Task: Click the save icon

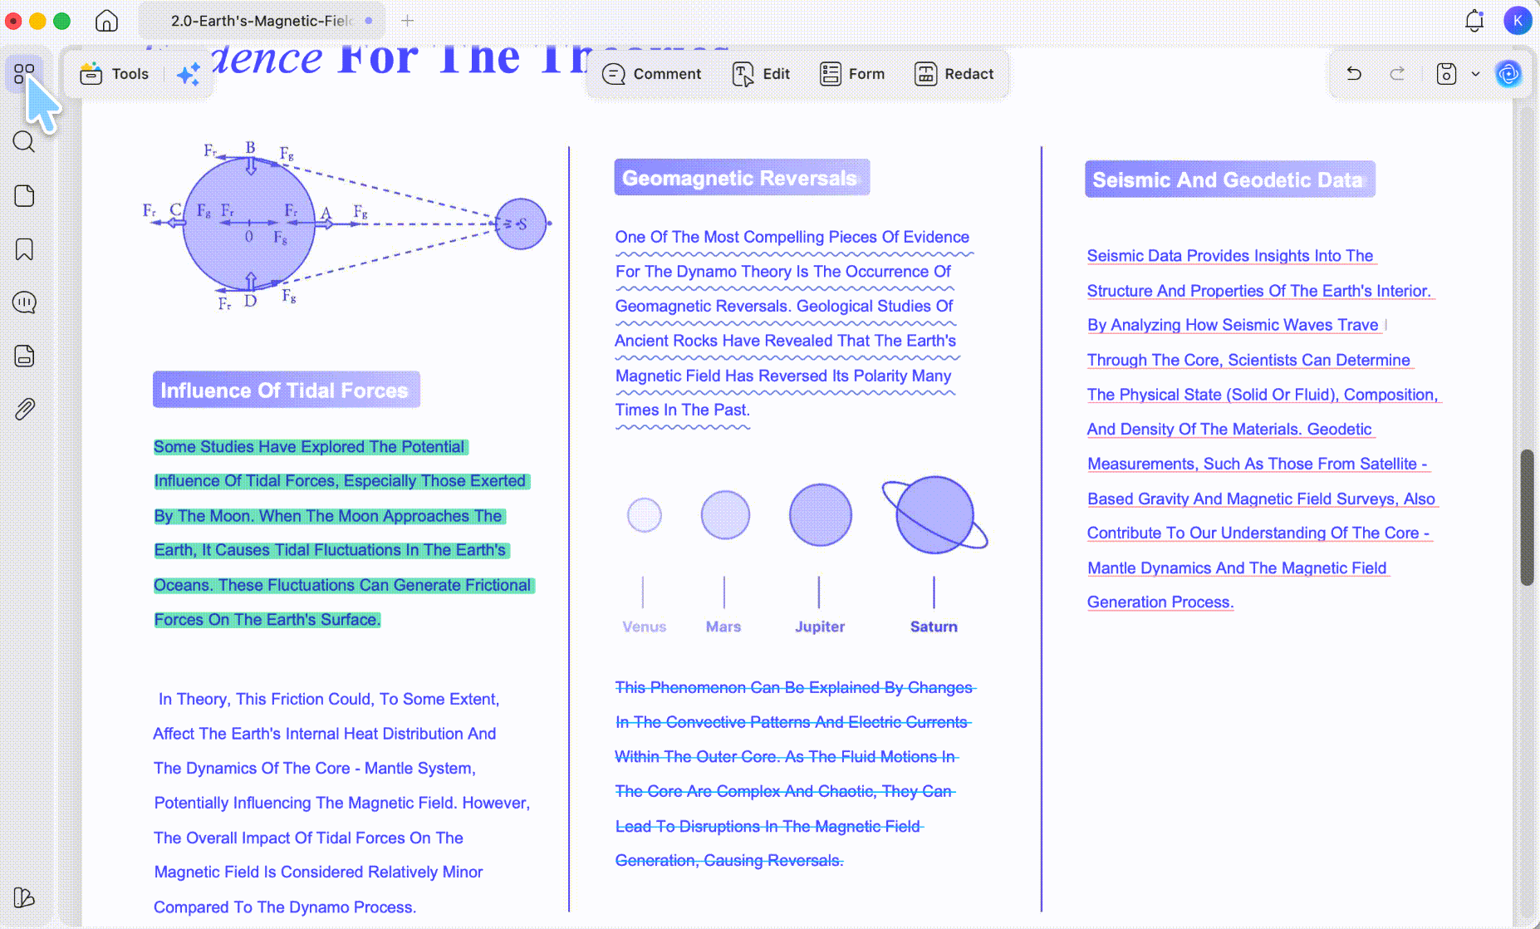Action: [1446, 74]
